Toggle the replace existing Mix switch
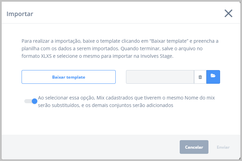The height and width of the screenshot is (161, 242). click(31, 101)
